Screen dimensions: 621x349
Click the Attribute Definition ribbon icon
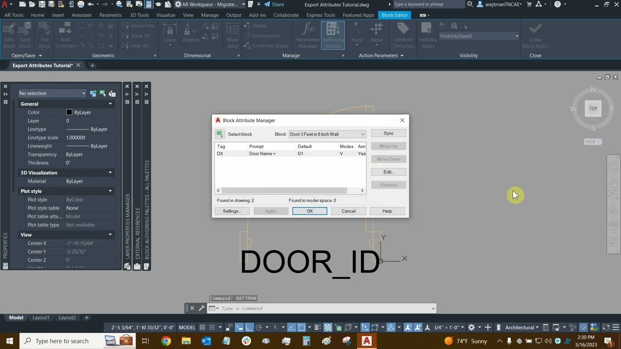tap(404, 35)
